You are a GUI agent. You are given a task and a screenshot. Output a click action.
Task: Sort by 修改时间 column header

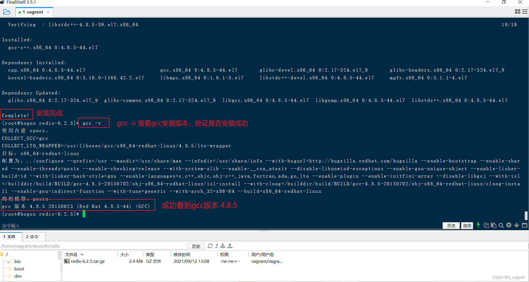(195, 254)
